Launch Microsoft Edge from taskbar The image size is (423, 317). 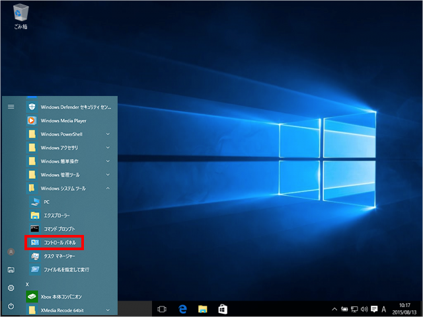[x=182, y=309]
